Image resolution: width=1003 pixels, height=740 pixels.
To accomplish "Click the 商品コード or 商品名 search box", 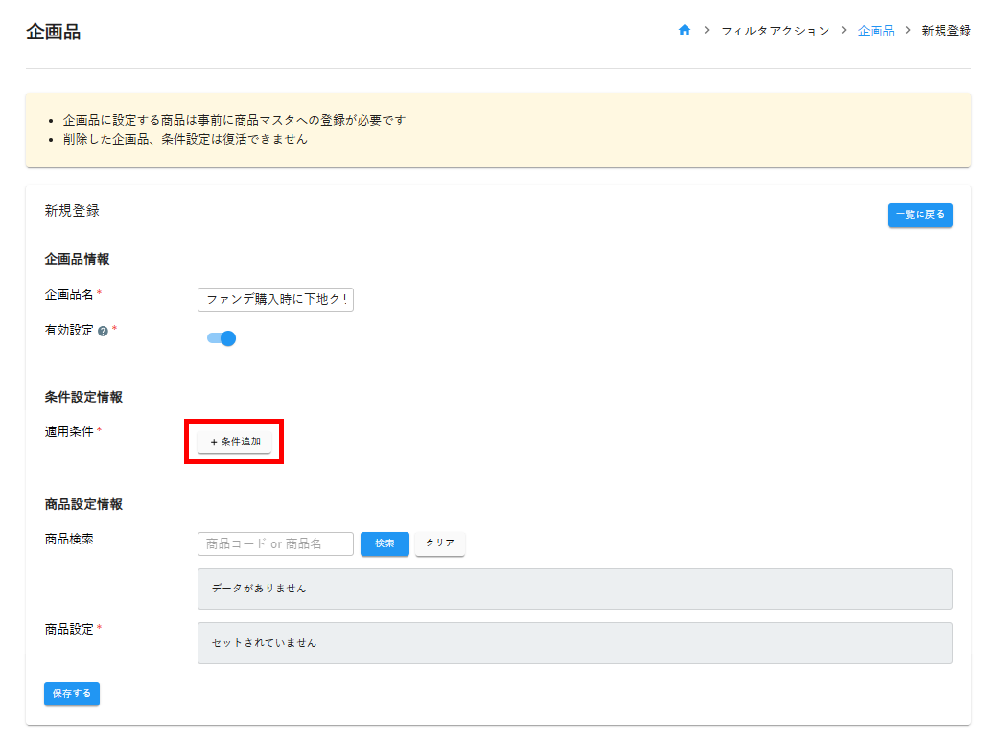I will click(x=275, y=543).
